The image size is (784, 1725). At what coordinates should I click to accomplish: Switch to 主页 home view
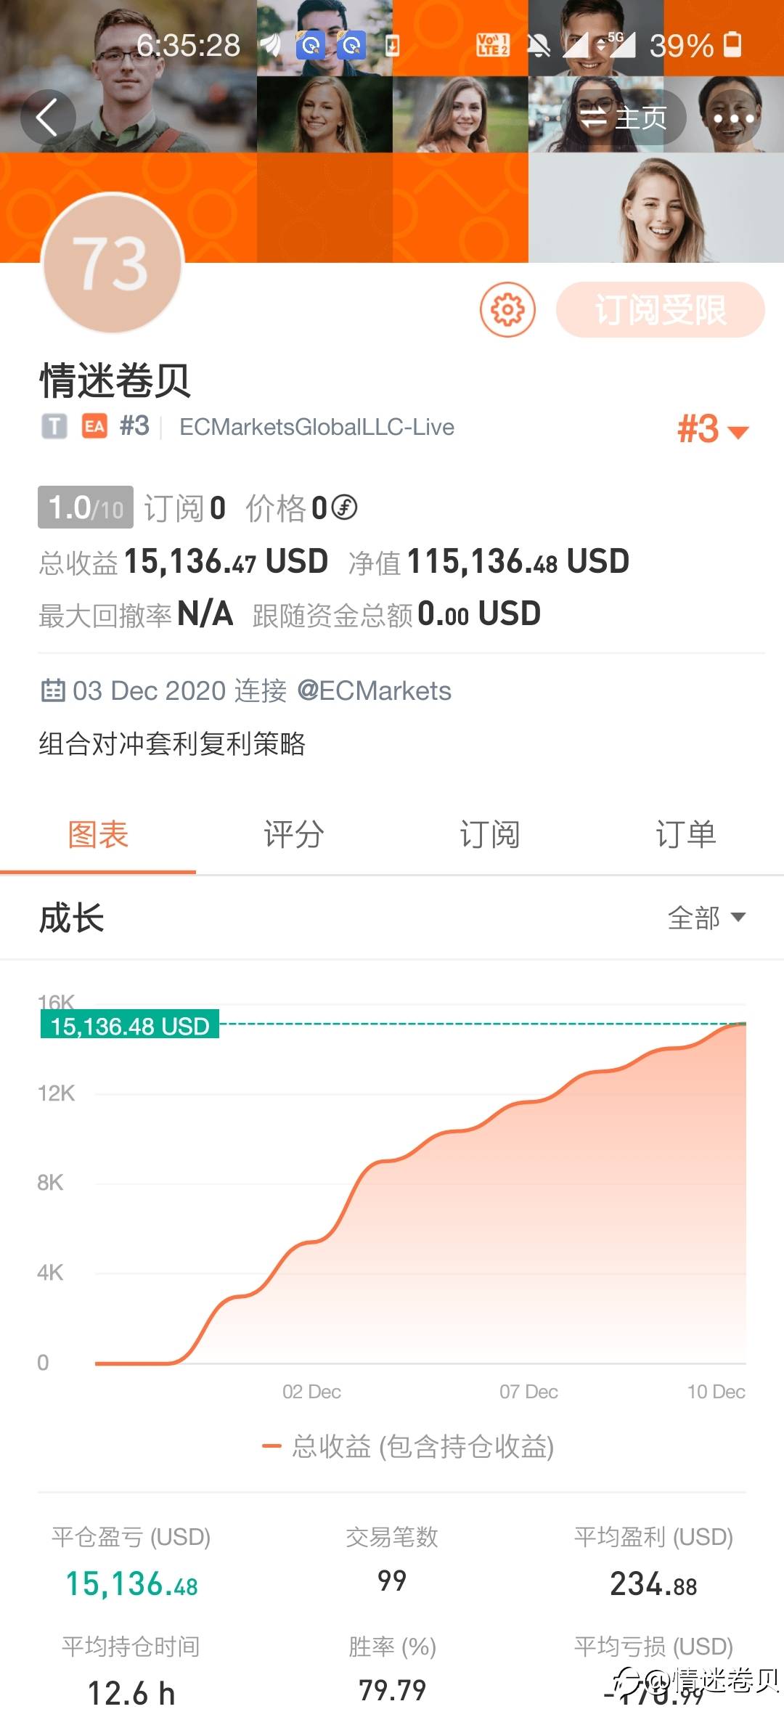tap(624, 118)
